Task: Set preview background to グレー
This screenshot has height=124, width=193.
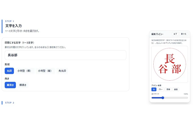Action: point(161,90)
